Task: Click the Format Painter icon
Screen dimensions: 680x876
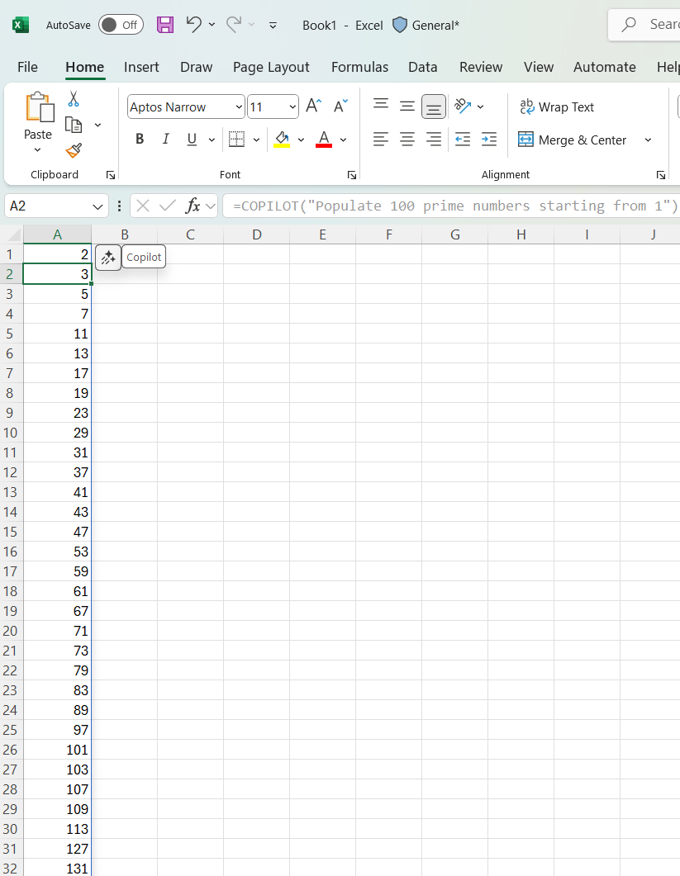Action: coord(73,151)
